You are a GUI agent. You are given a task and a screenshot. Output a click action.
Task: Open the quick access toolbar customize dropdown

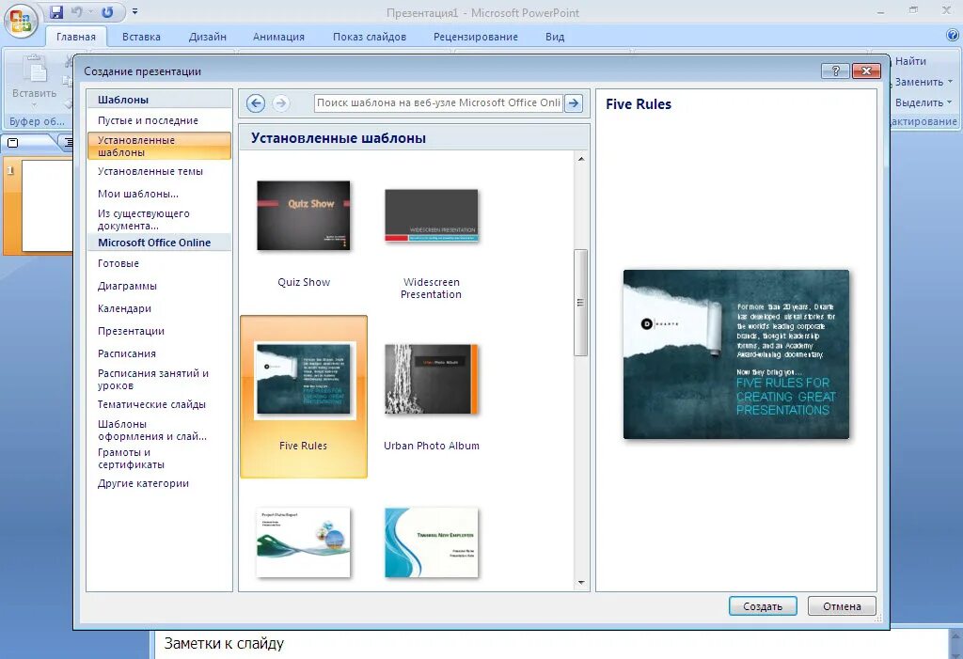click(x=135, y=11)
